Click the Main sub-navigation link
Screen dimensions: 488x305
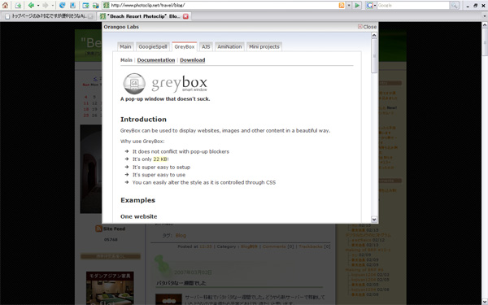(126, 60)
